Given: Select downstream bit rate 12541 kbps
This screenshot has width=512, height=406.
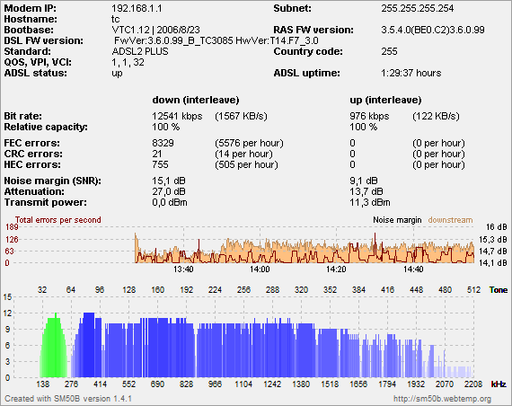Looking at the screenshot, I should pos(177,116).
